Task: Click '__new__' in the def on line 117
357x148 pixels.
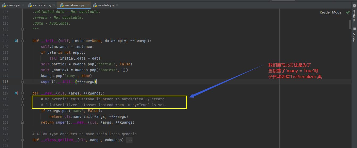Action: click(x=48, y=93)
